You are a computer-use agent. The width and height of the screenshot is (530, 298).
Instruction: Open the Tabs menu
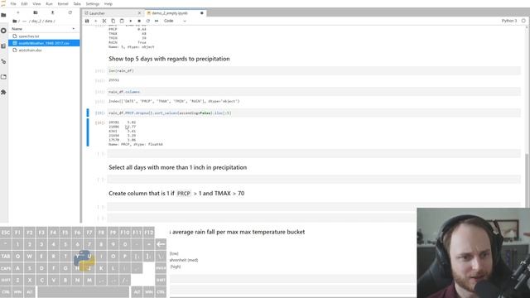pos(77,3)
